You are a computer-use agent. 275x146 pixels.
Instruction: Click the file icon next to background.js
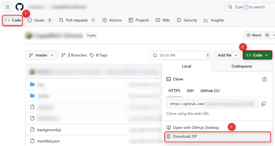(32, 129)
